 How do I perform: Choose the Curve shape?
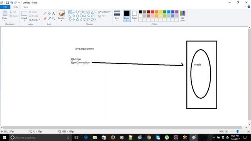(x=74, y=12)
